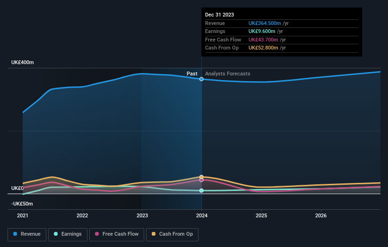388x247 pixels.
Task: Click the Earnings label in tooltip
Action: pyautogui.click(x=215, y=31)
